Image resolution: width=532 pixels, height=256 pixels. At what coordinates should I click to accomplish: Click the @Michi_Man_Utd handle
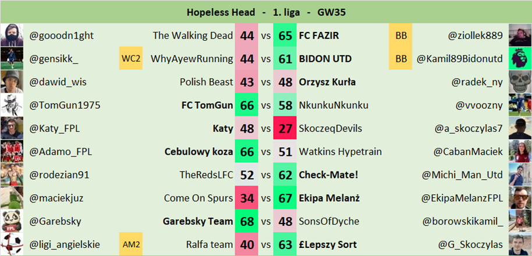[463, 175]
